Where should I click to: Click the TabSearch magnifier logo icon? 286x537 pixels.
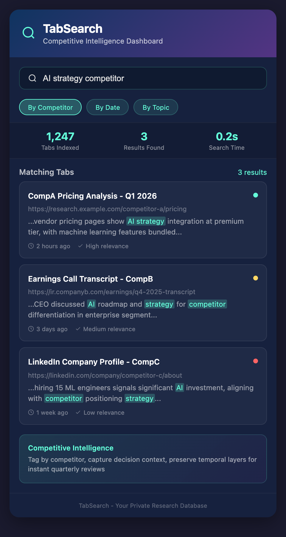coord(29,33)
